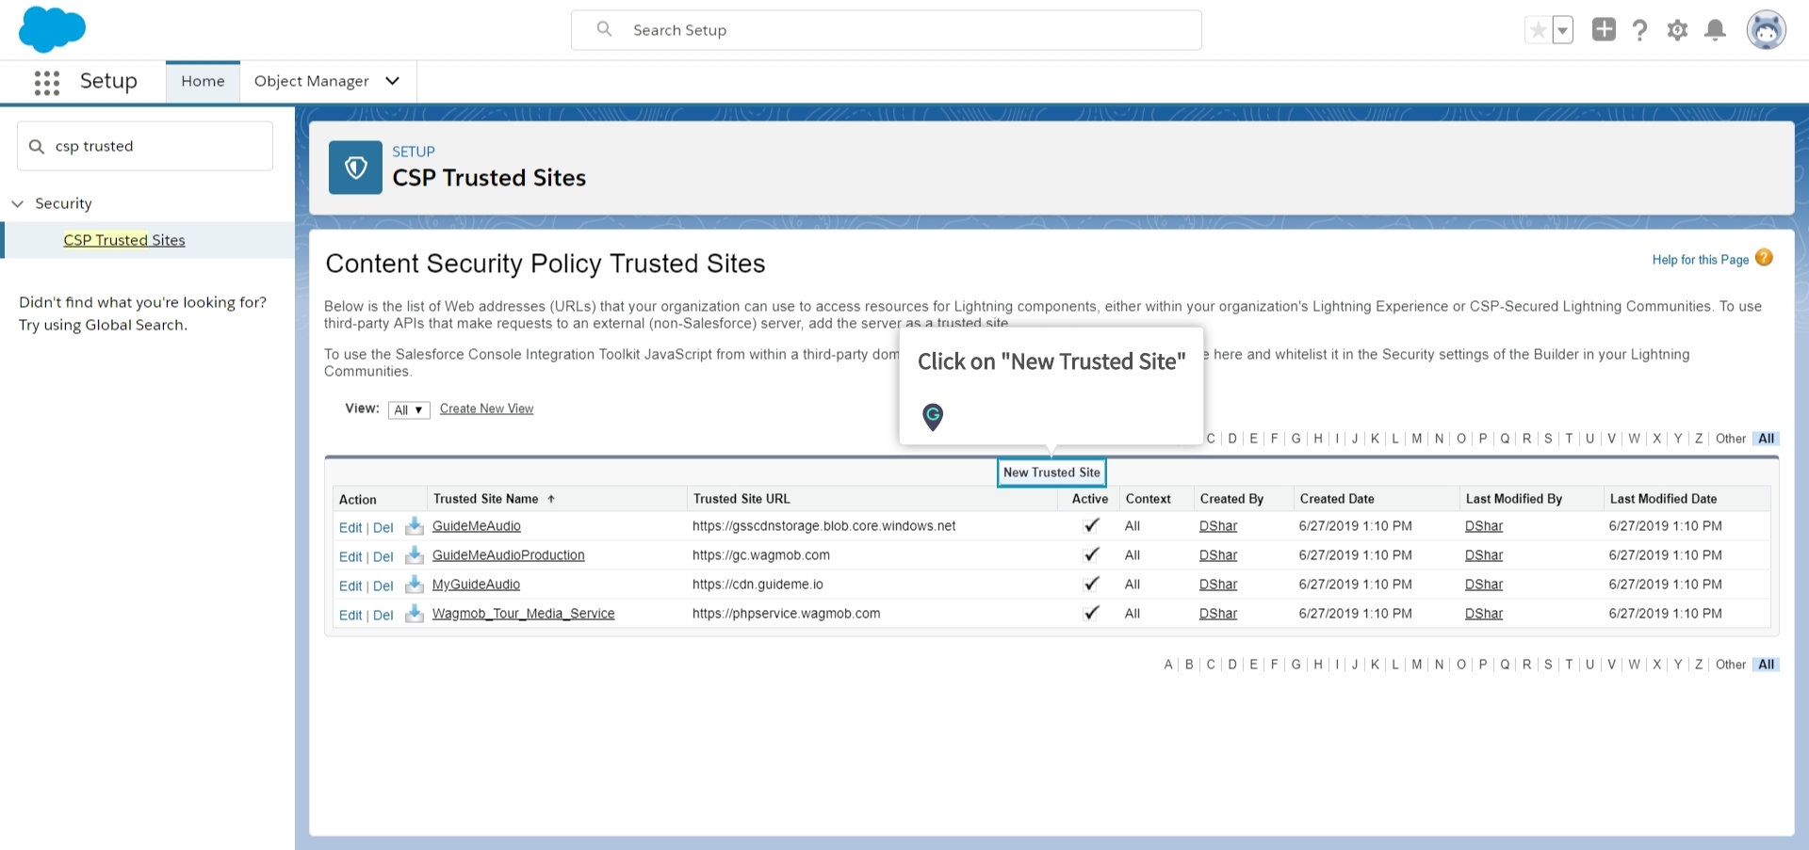Focus the Search Setup field
The height and width of the screenshot is (850, 1809).
click(886, 30)
